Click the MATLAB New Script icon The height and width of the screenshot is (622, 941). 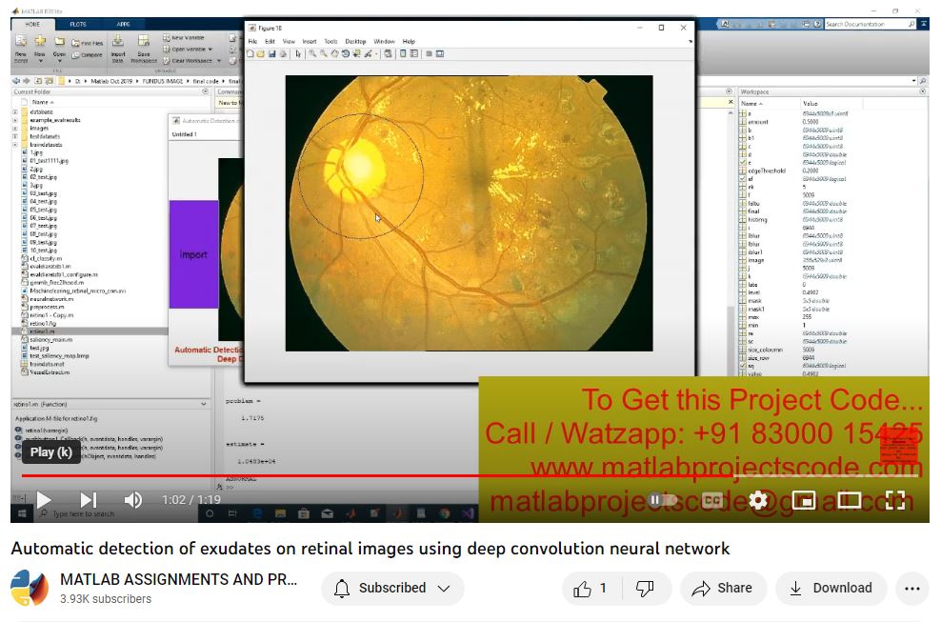pos(21,47)
